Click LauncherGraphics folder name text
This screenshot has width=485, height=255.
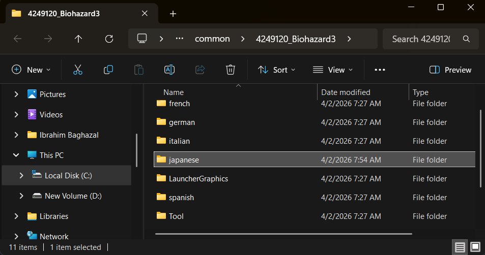pos(198,178)
